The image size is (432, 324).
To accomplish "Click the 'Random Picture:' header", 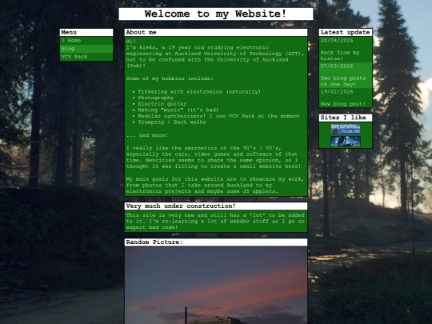I will click(216, 242).
